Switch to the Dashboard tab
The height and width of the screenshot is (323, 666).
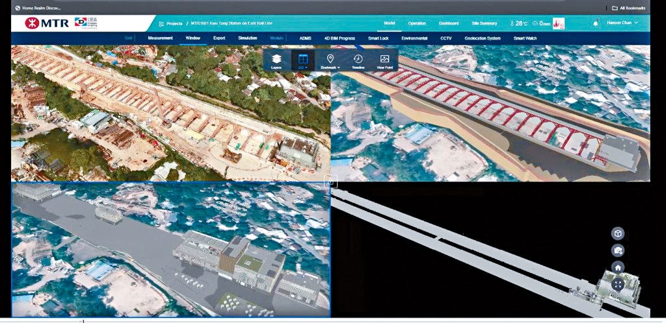click(449, 23)
